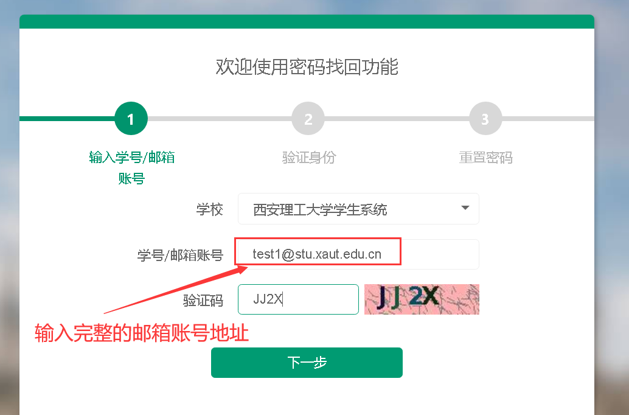Click the 学号/邮箱账号 input field

click(x=359, y=254)
